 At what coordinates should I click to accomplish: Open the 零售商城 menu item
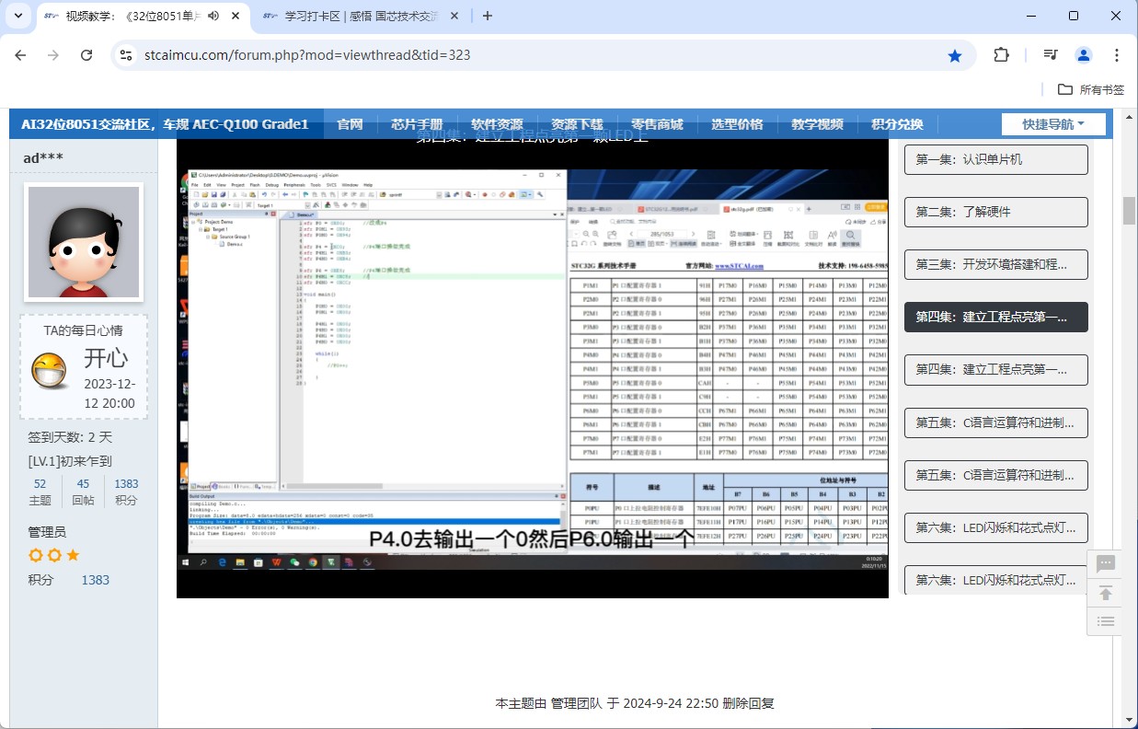pos(657,124)
